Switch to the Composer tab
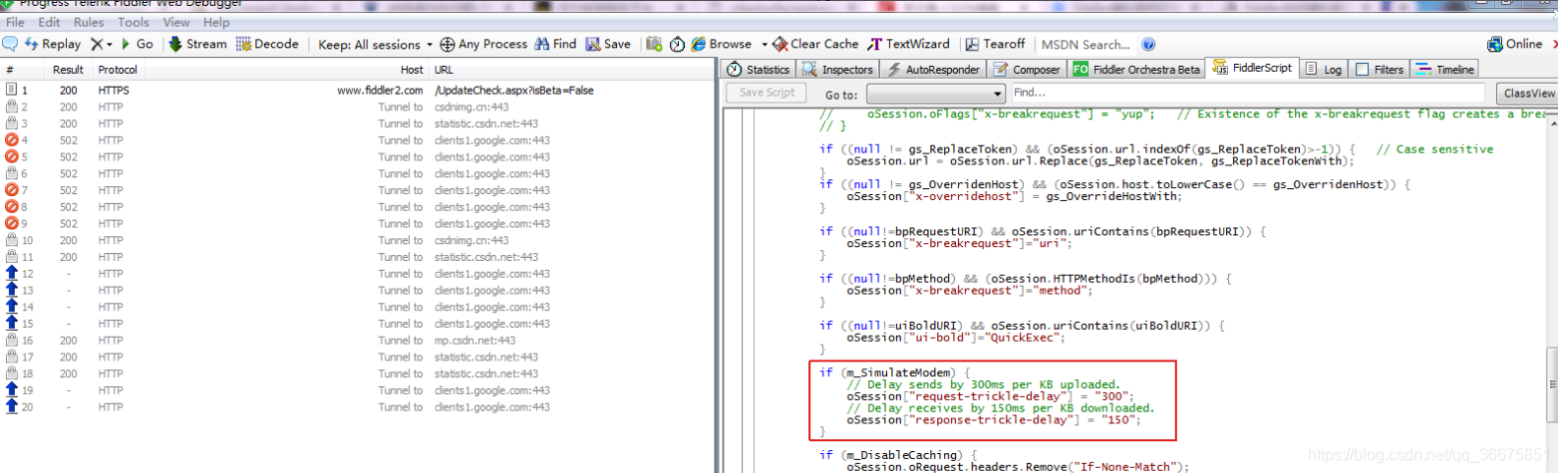1558x473 pixels. (x=1027, y=70)
